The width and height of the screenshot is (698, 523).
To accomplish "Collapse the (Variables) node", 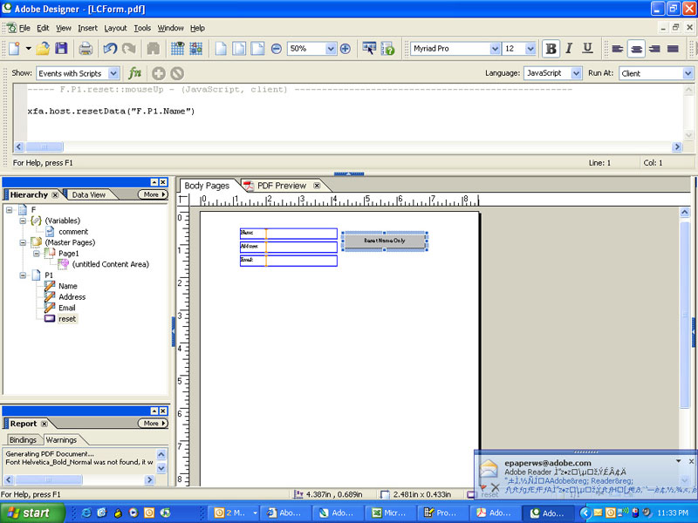I will pos(23,221).
